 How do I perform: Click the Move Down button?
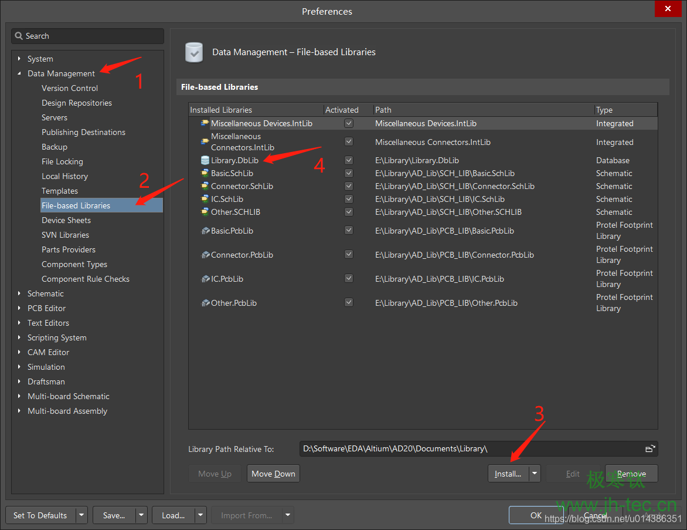coord(273,474)
